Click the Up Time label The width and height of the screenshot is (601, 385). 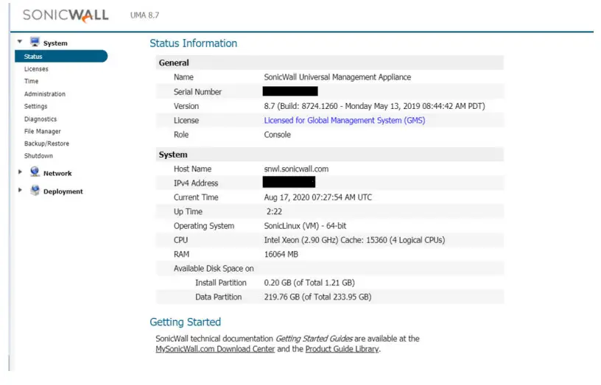(188, 211)
